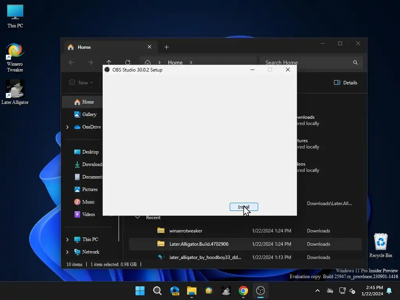This screenshot has width=400, height=300.
Task: Click chevron between home icon and Home
Action: point(159,62)
